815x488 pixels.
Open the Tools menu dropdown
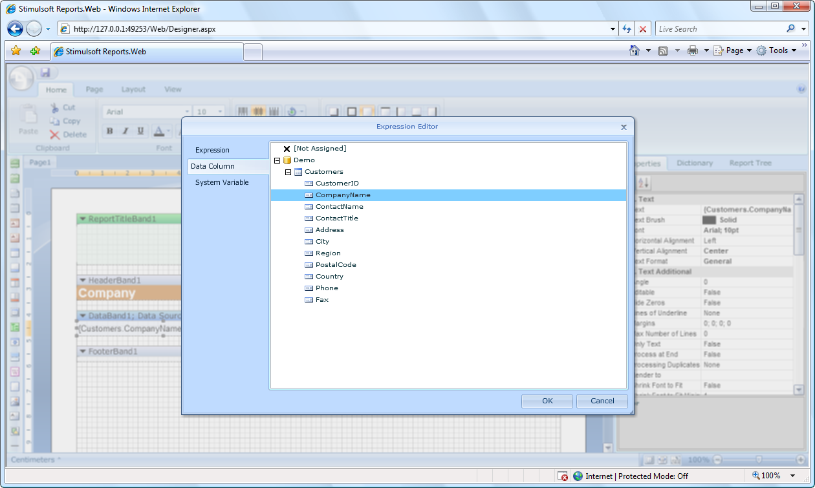(x=778, y=50)
